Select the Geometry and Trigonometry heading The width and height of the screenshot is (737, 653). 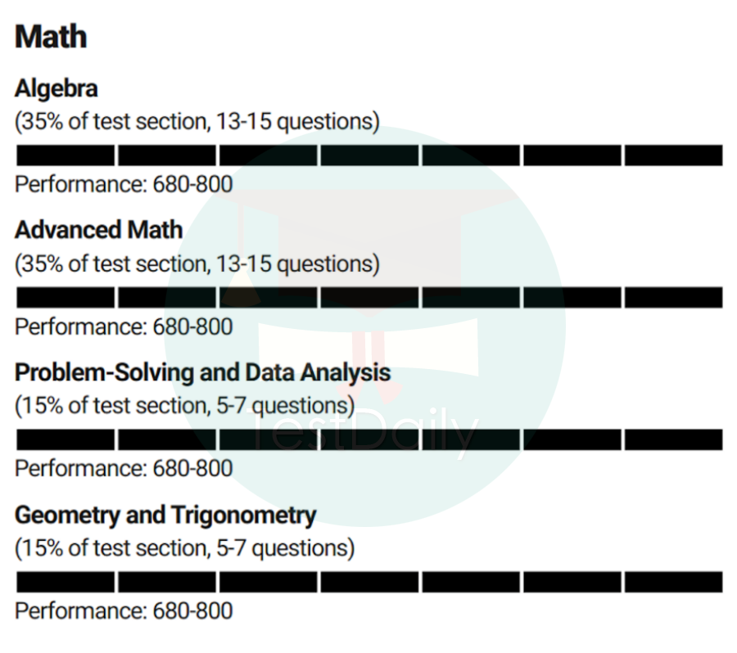[x=165, y=515]
